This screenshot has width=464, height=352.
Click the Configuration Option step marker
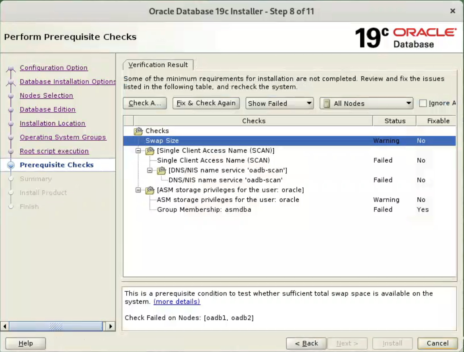pos(11,68)
